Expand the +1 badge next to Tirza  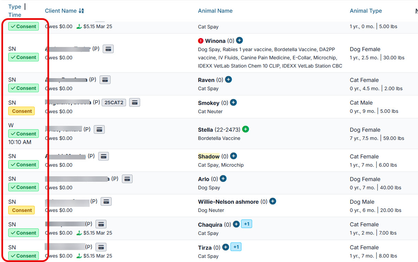coord(236,247)
